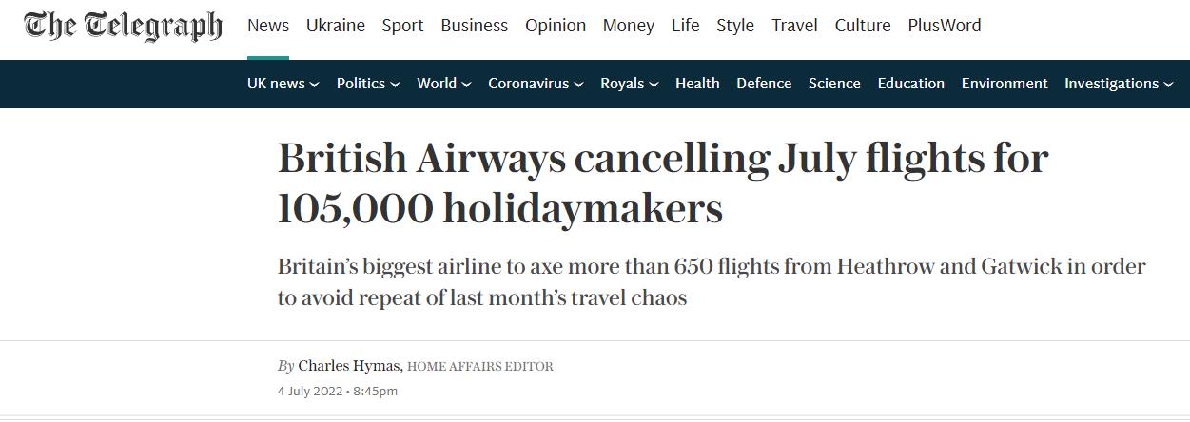
Task: Visit the Environment subsection
Action: point(1005,84)
